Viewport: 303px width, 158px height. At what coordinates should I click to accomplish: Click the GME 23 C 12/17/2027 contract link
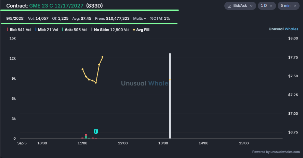[x=56, y=6]
